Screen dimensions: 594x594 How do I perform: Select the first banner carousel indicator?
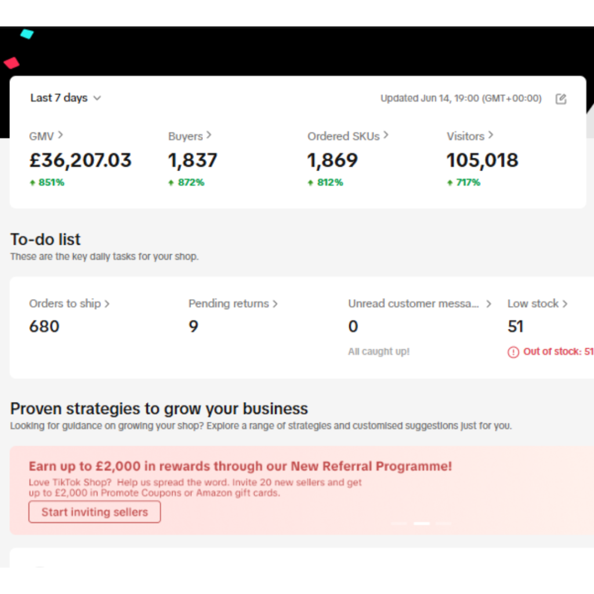coord(399,523)
